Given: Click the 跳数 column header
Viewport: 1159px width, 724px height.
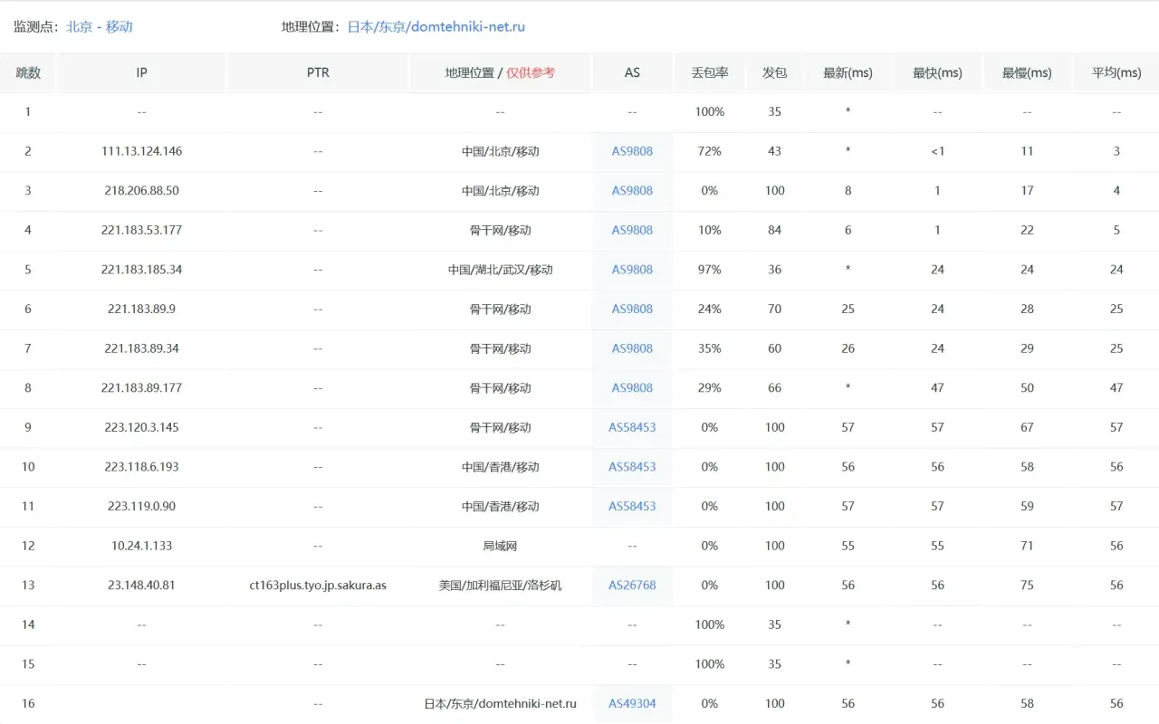Looking at the screenshot, I should 28,72.
